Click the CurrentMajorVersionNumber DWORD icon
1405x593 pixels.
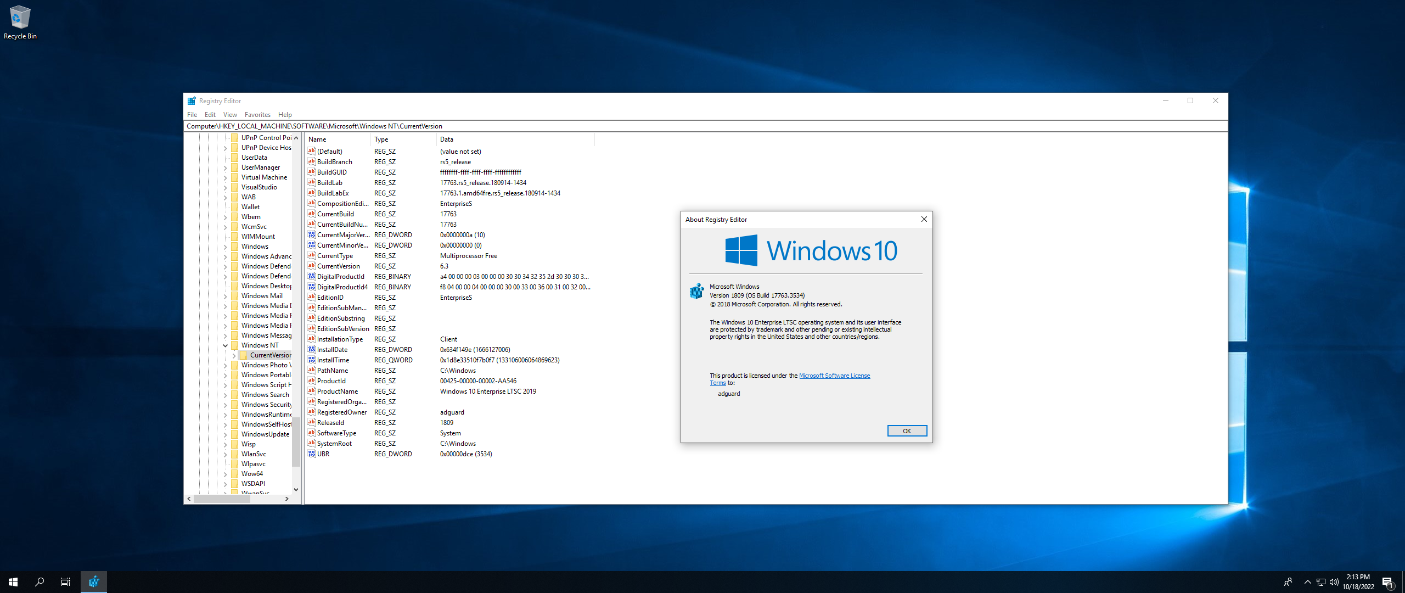pos(312,235)
